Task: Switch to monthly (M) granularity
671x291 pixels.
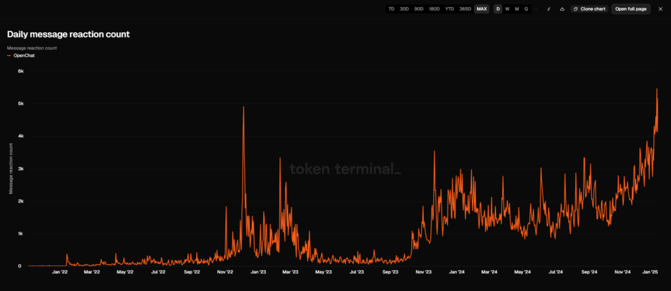Action: [517, 9]
